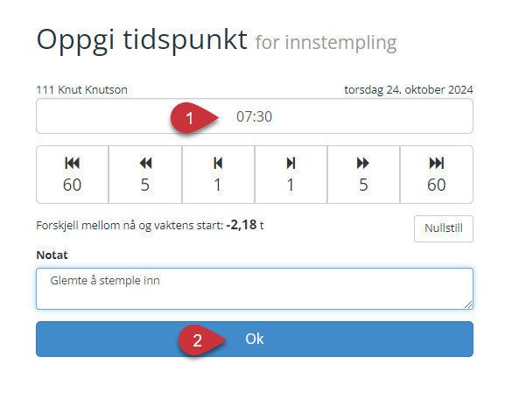Click the 'for innstempling' subtitle text
The height and width of the screenshot is (399, 519).
[x=326, y=43]
